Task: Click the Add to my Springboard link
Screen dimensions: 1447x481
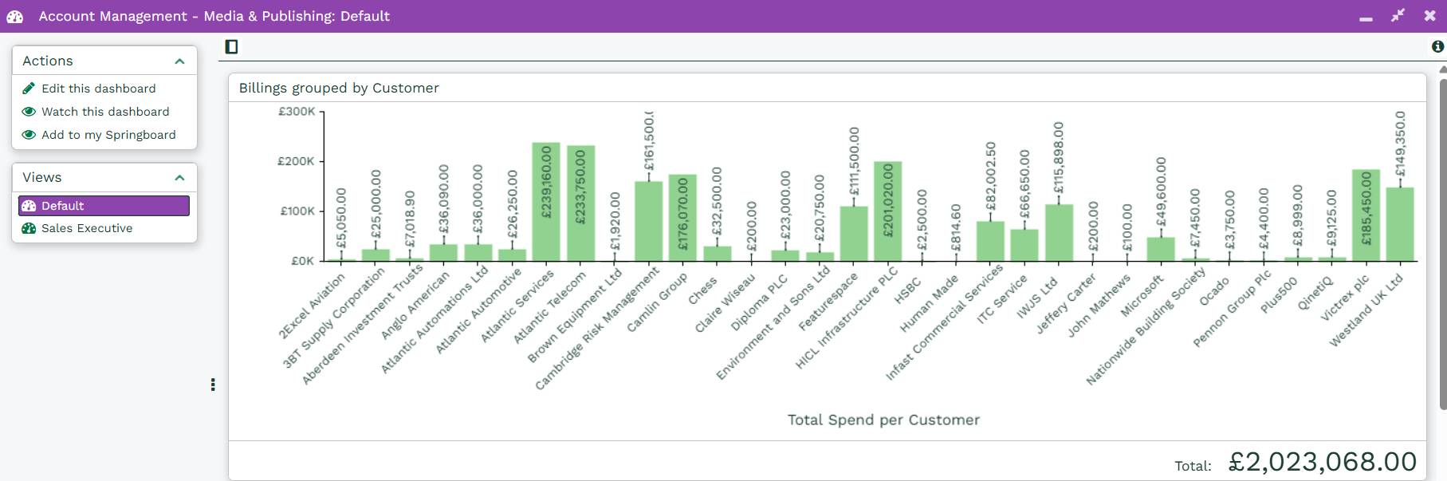Action: [x=108, y=135]
